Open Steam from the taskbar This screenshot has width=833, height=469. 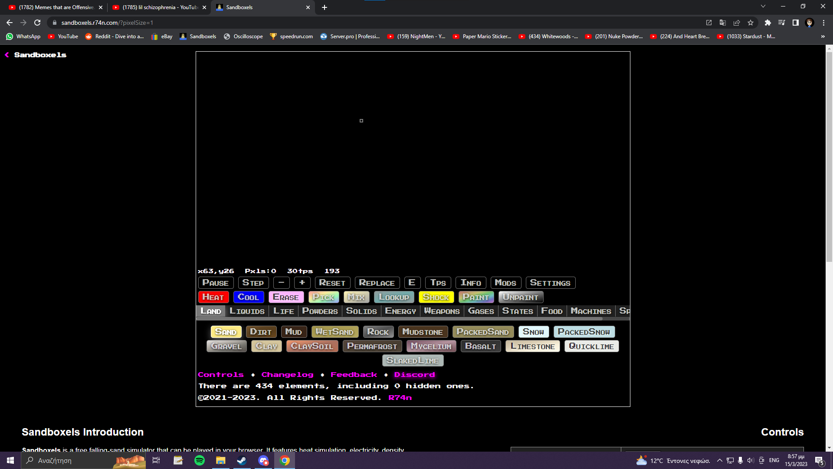(242, 460)
